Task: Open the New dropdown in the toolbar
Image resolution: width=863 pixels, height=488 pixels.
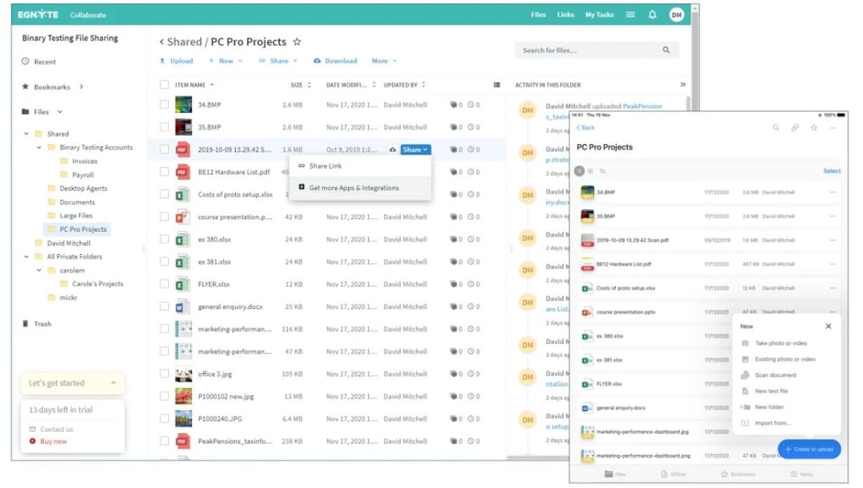Action: point(225,61)
